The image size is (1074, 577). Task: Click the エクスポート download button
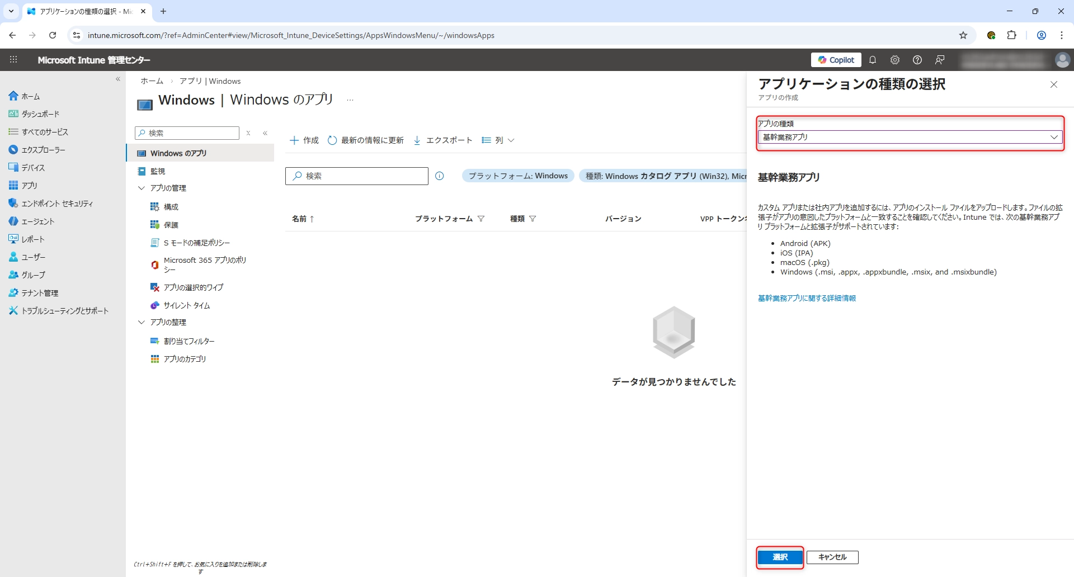442,140
